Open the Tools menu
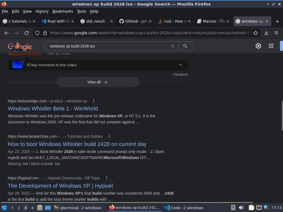The height and width of the screenshot is (212, 283). (x=82, y=11)
